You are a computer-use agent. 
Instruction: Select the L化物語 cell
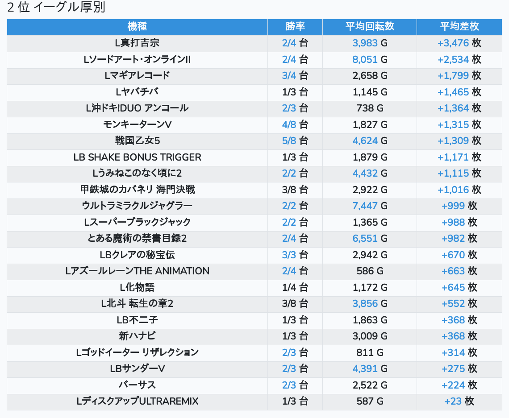(137, 288)
